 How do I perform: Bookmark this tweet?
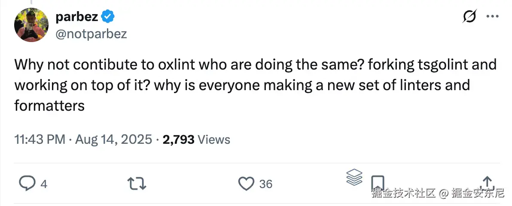(377, 182)
